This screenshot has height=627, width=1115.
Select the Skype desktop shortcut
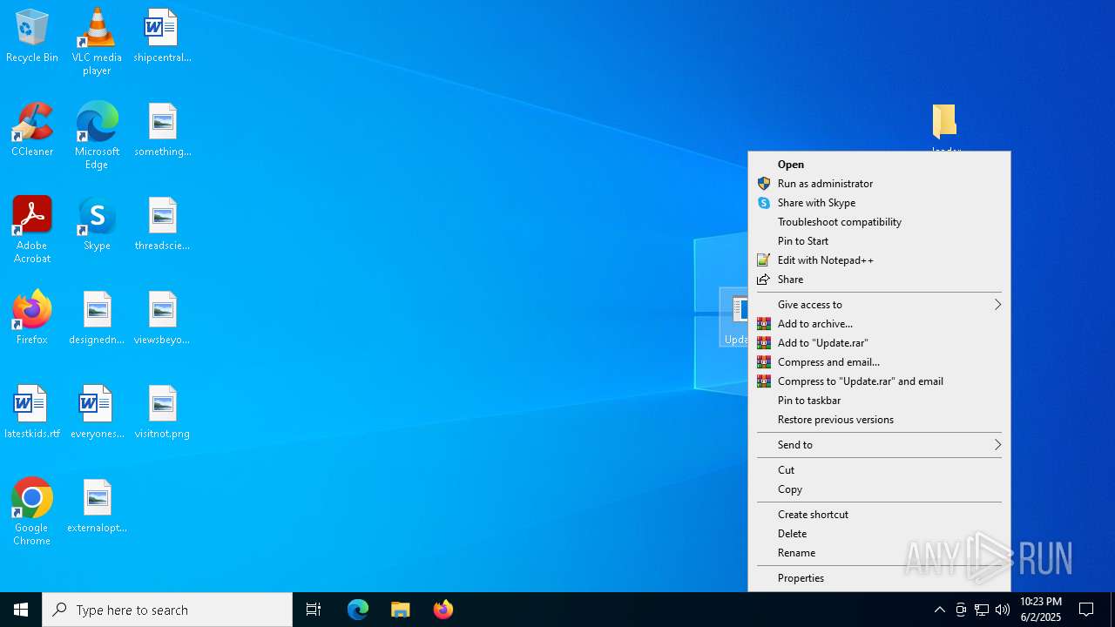[x=97, y=225]
